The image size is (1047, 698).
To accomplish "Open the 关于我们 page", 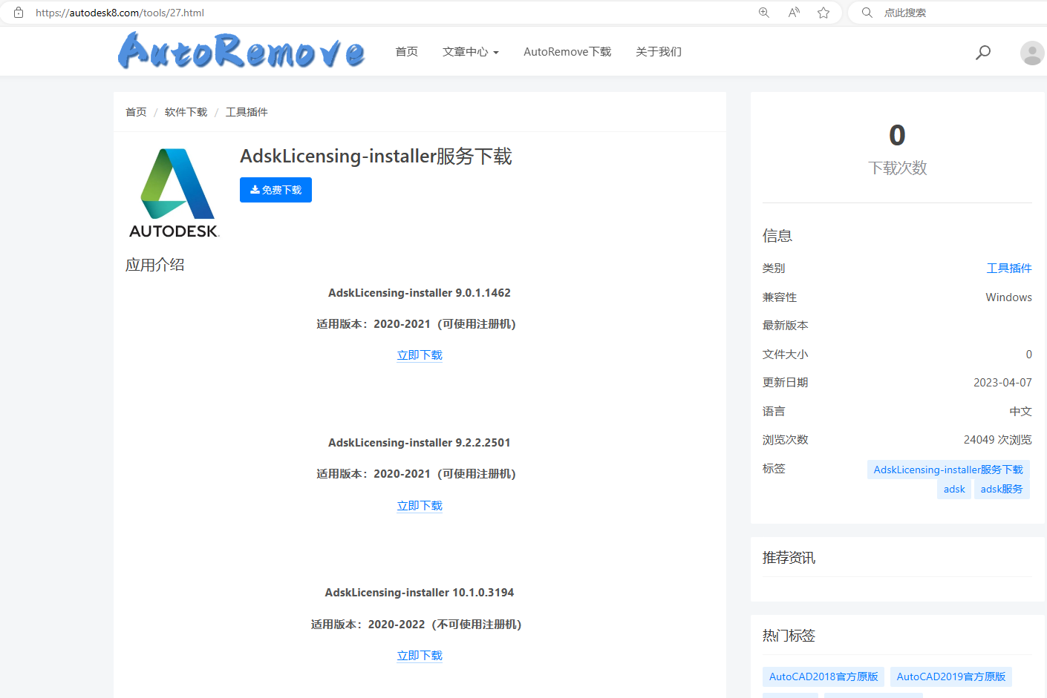I will 658,52.
